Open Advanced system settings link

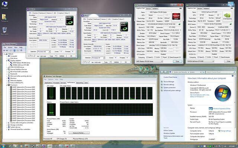click(x=172, y=90)
